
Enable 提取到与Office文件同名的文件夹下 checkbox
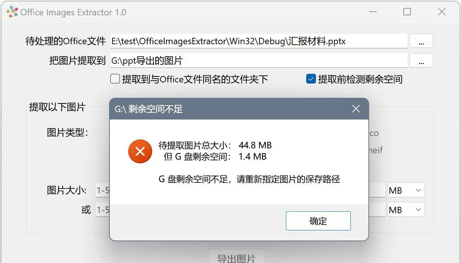click(115, 79)
